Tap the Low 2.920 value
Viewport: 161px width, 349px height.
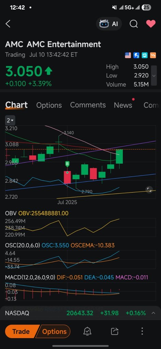point(141,75)
